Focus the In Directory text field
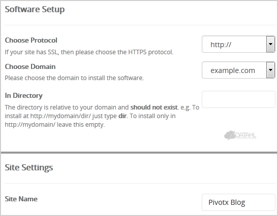Viewport: 278px width, 216px height. [238, 99]
